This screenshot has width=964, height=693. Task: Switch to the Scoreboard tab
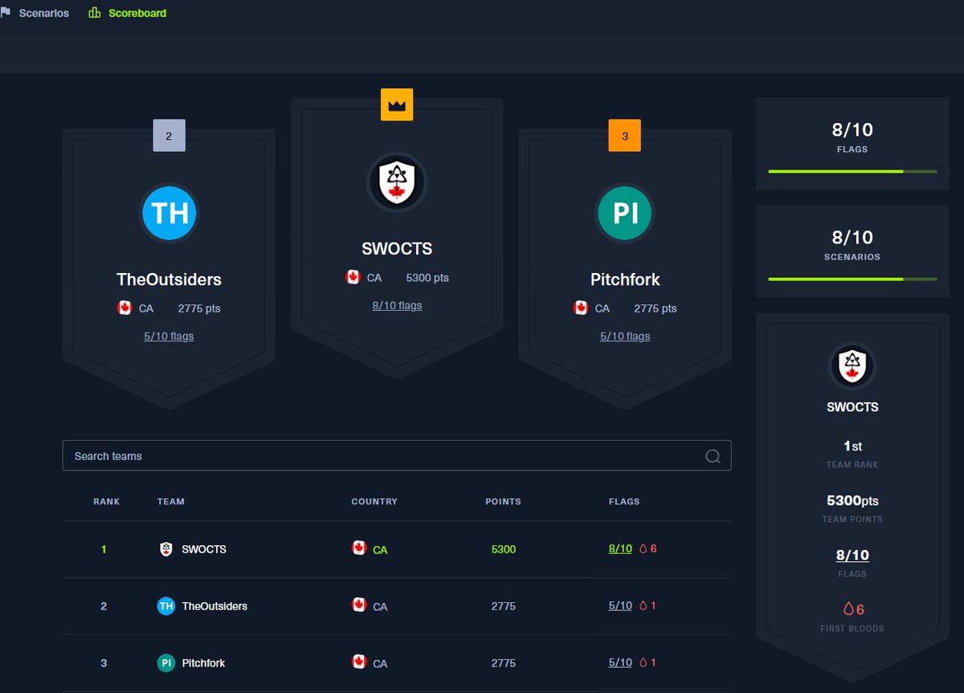click(128, 13)
